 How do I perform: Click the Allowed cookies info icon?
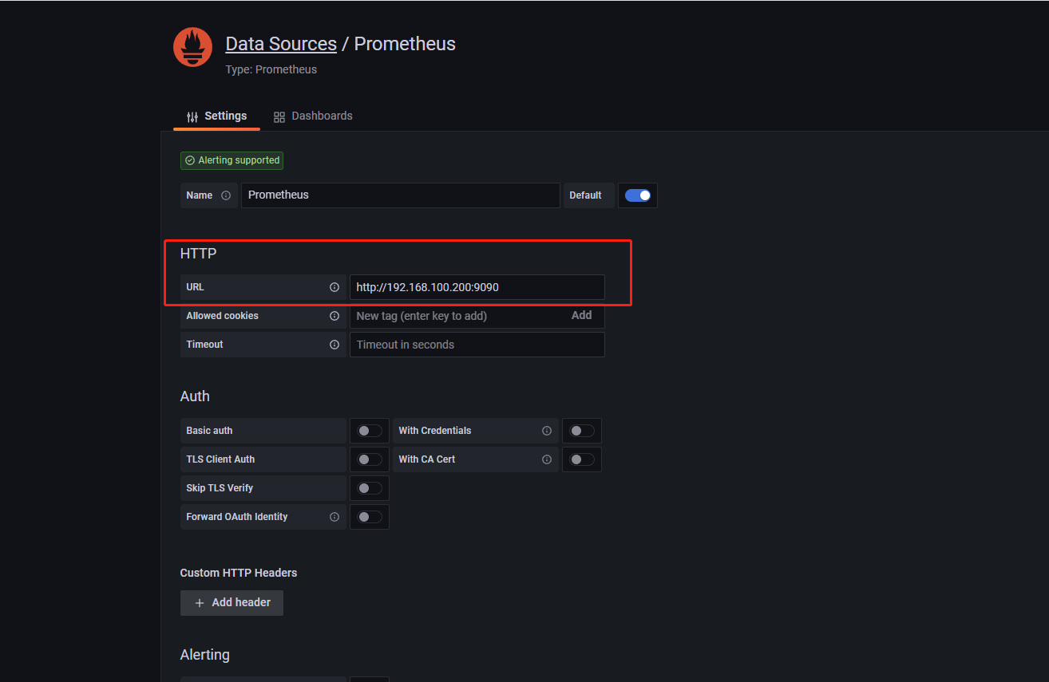(334, 316)
